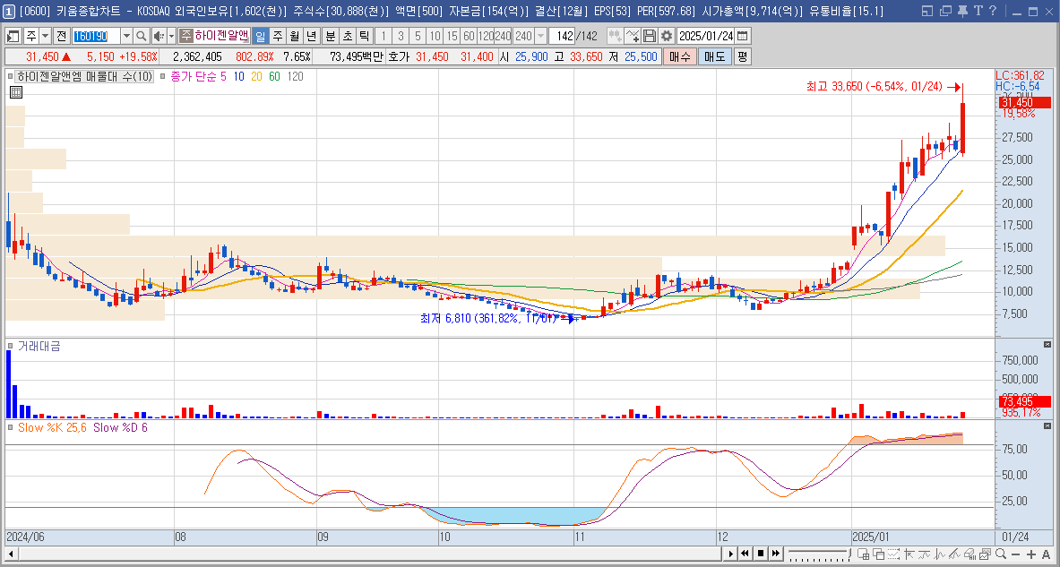Click the 하이젠알앤 stock name button

tap(214, 37)
